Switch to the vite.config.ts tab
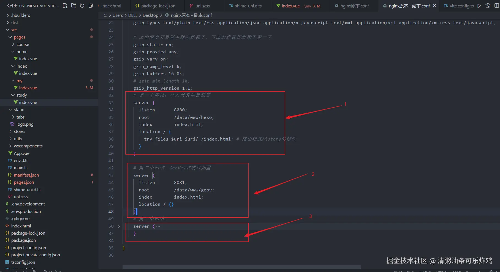Image resolution: width=500 pixels, height=272 pixels. point(459,6)
